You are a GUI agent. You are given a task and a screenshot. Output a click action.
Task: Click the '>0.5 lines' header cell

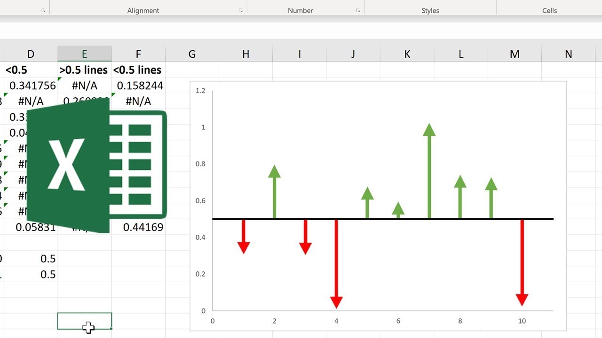pos(85,70)
